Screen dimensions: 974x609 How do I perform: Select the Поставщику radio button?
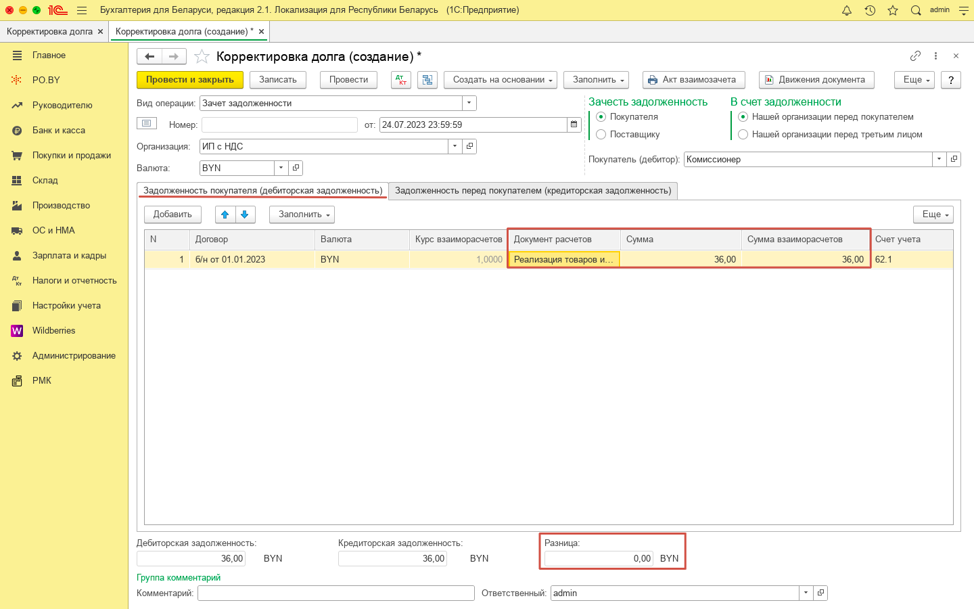pyautogui.click(x=601, y=135)
